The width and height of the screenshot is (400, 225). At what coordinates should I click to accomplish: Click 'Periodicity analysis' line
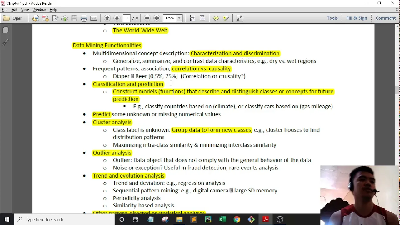[137, 198]
